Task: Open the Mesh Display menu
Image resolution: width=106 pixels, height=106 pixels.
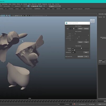Action: (5, 4)
